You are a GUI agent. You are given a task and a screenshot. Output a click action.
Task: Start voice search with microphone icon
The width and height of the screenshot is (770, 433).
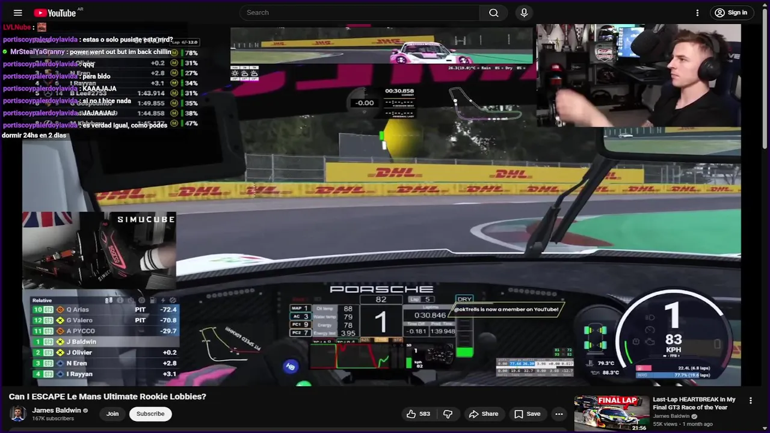tap(524, 13)
